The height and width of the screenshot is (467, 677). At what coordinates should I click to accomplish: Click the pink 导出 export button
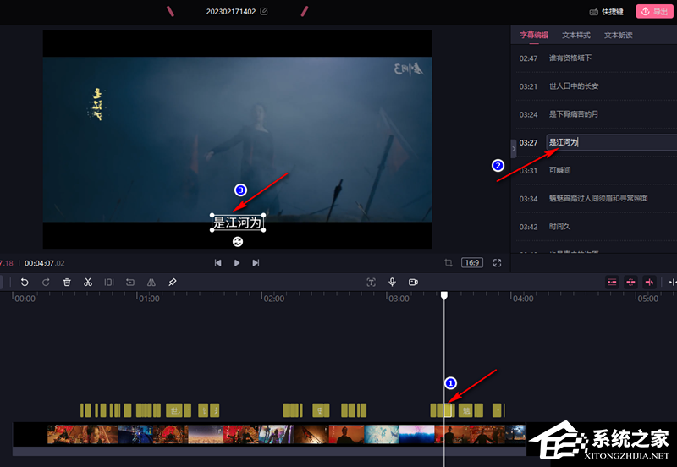click(x=654, y=12)
